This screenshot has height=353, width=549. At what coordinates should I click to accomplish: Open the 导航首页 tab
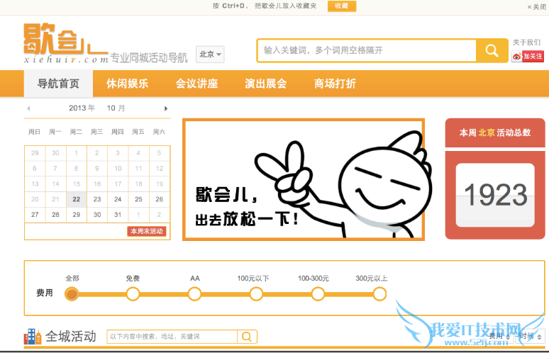[58, 84]
